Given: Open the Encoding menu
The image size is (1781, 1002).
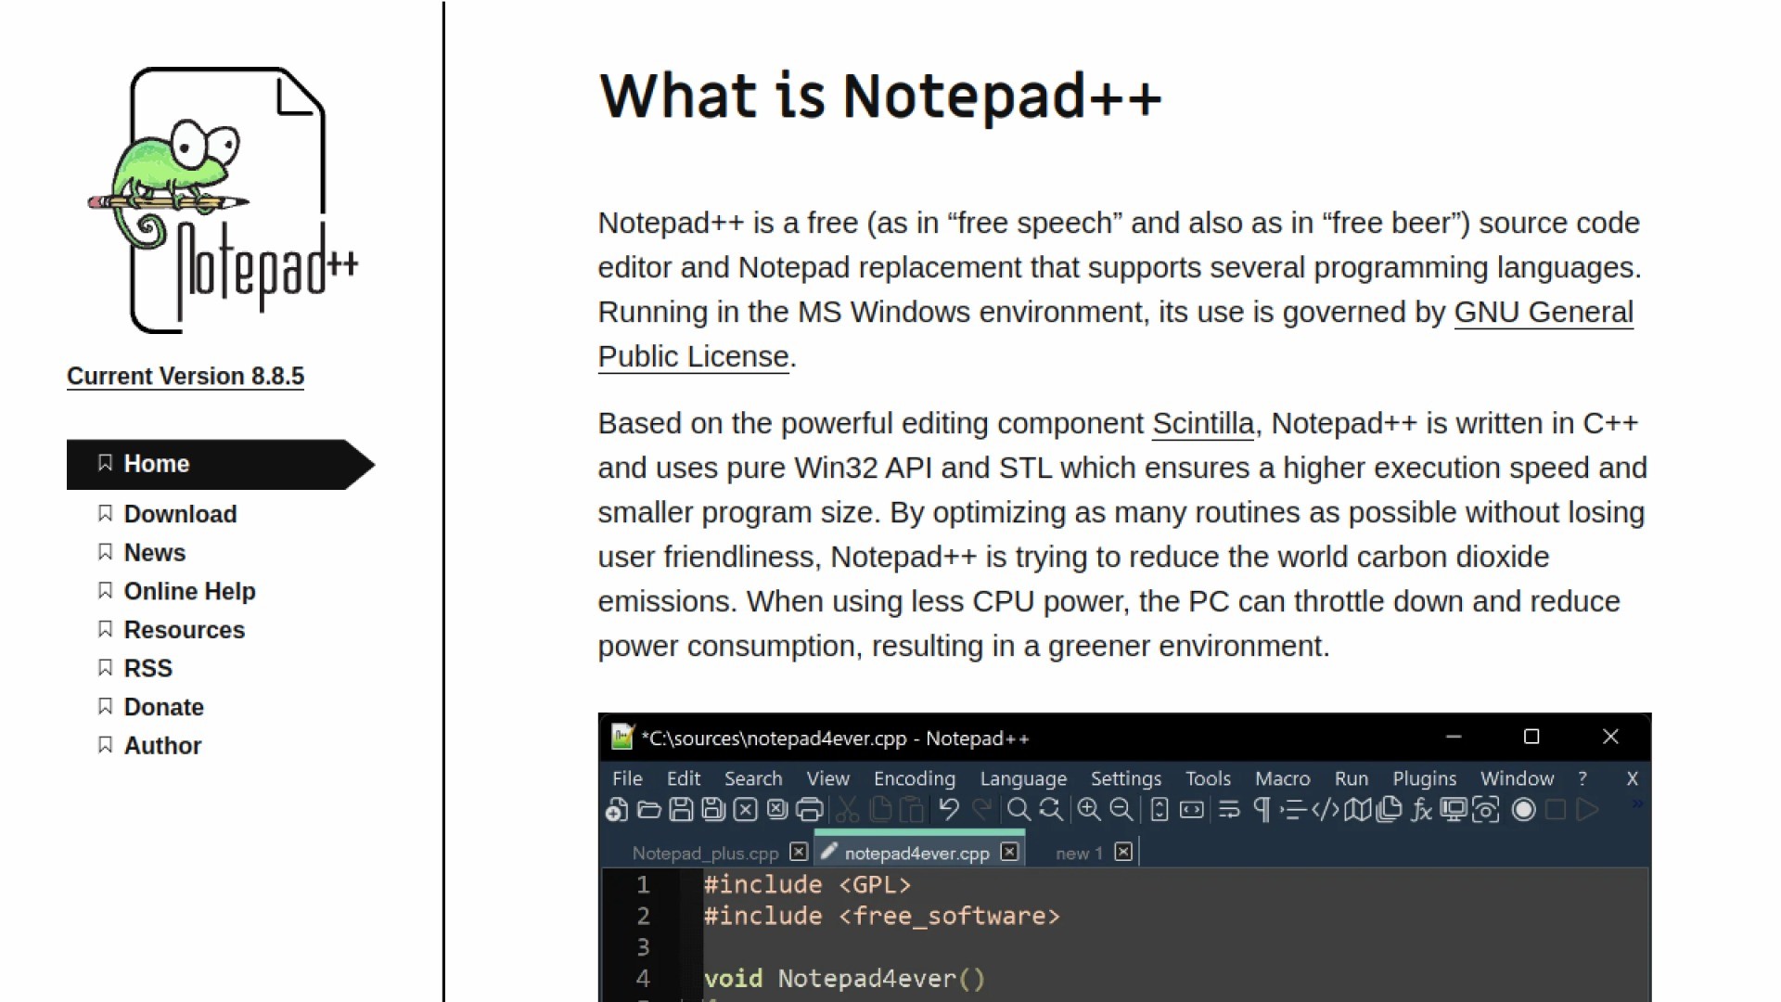Looking at the screenshot, I should 913,778.
